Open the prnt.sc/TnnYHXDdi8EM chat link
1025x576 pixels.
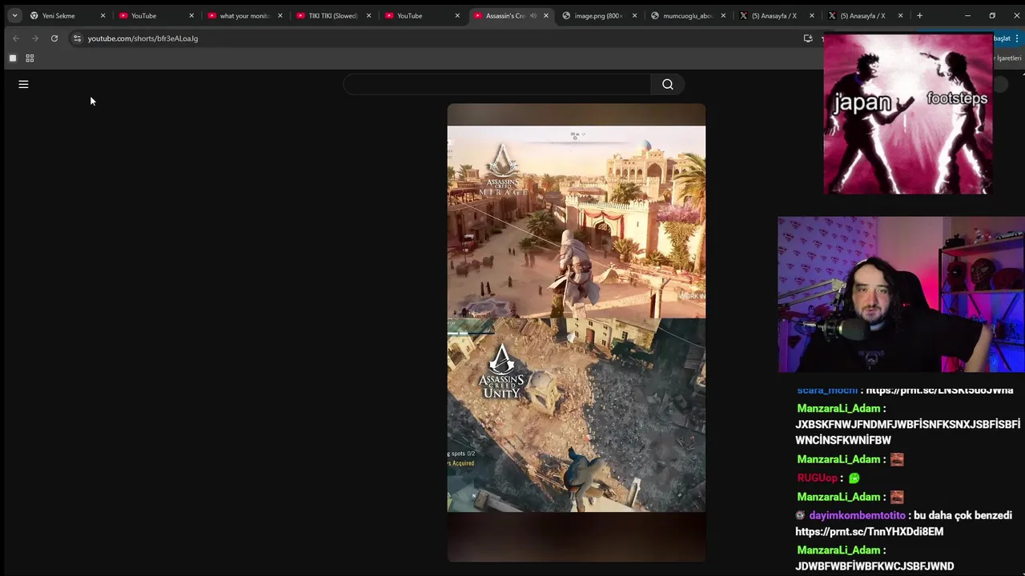[x=869, y=531]
